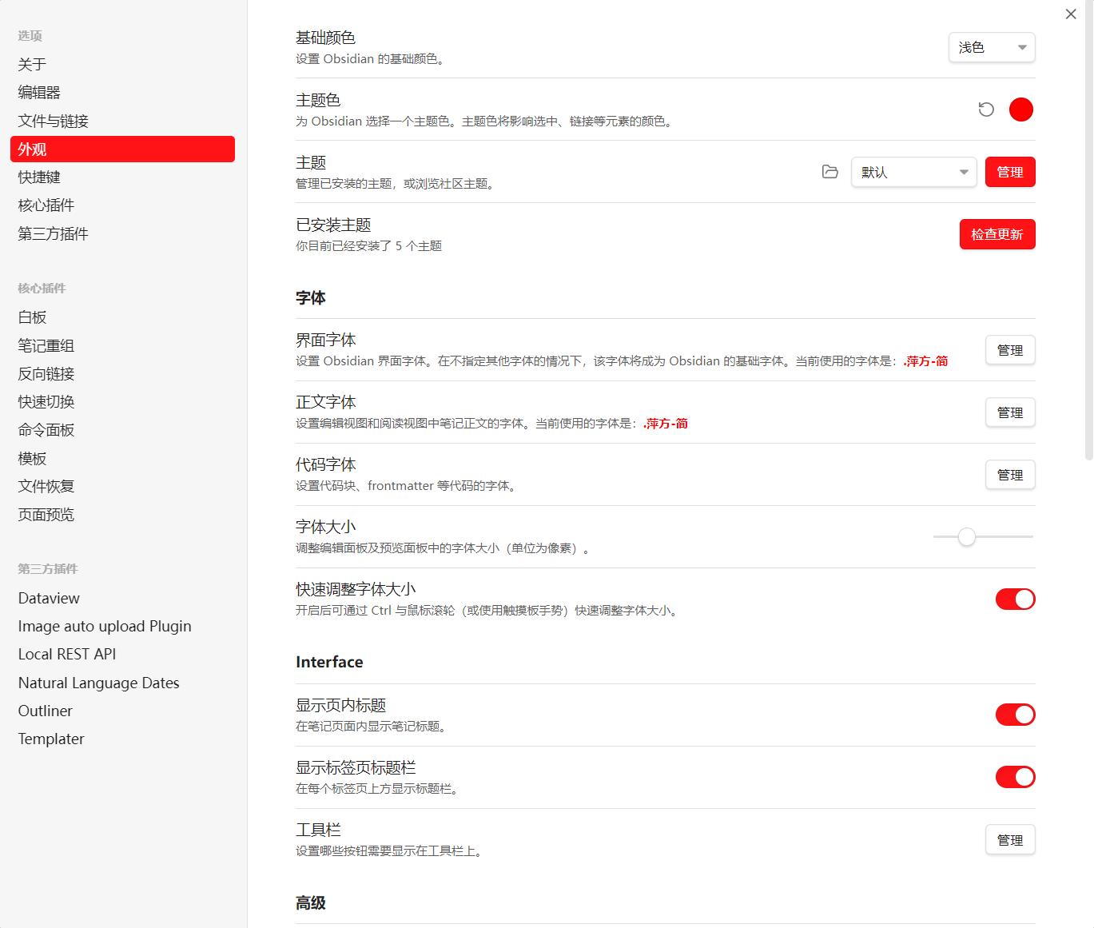1094x928 pixels.
Task: Adjust the font size slider handle
Action: pos(967,536)
